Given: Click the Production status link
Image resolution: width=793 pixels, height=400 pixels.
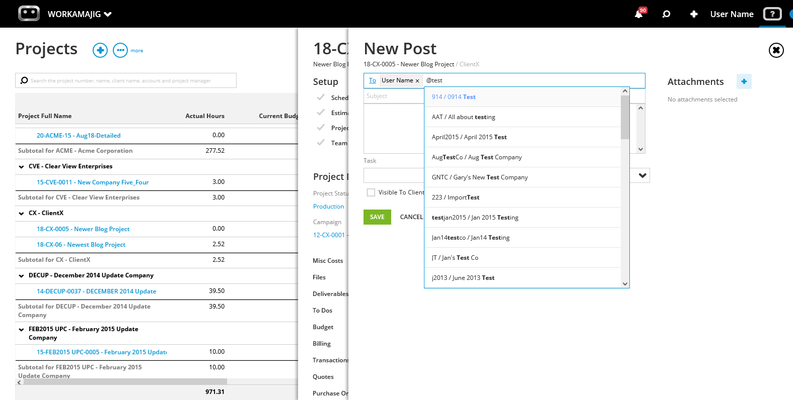Looking at the screenshot, I should click(329, 207).
